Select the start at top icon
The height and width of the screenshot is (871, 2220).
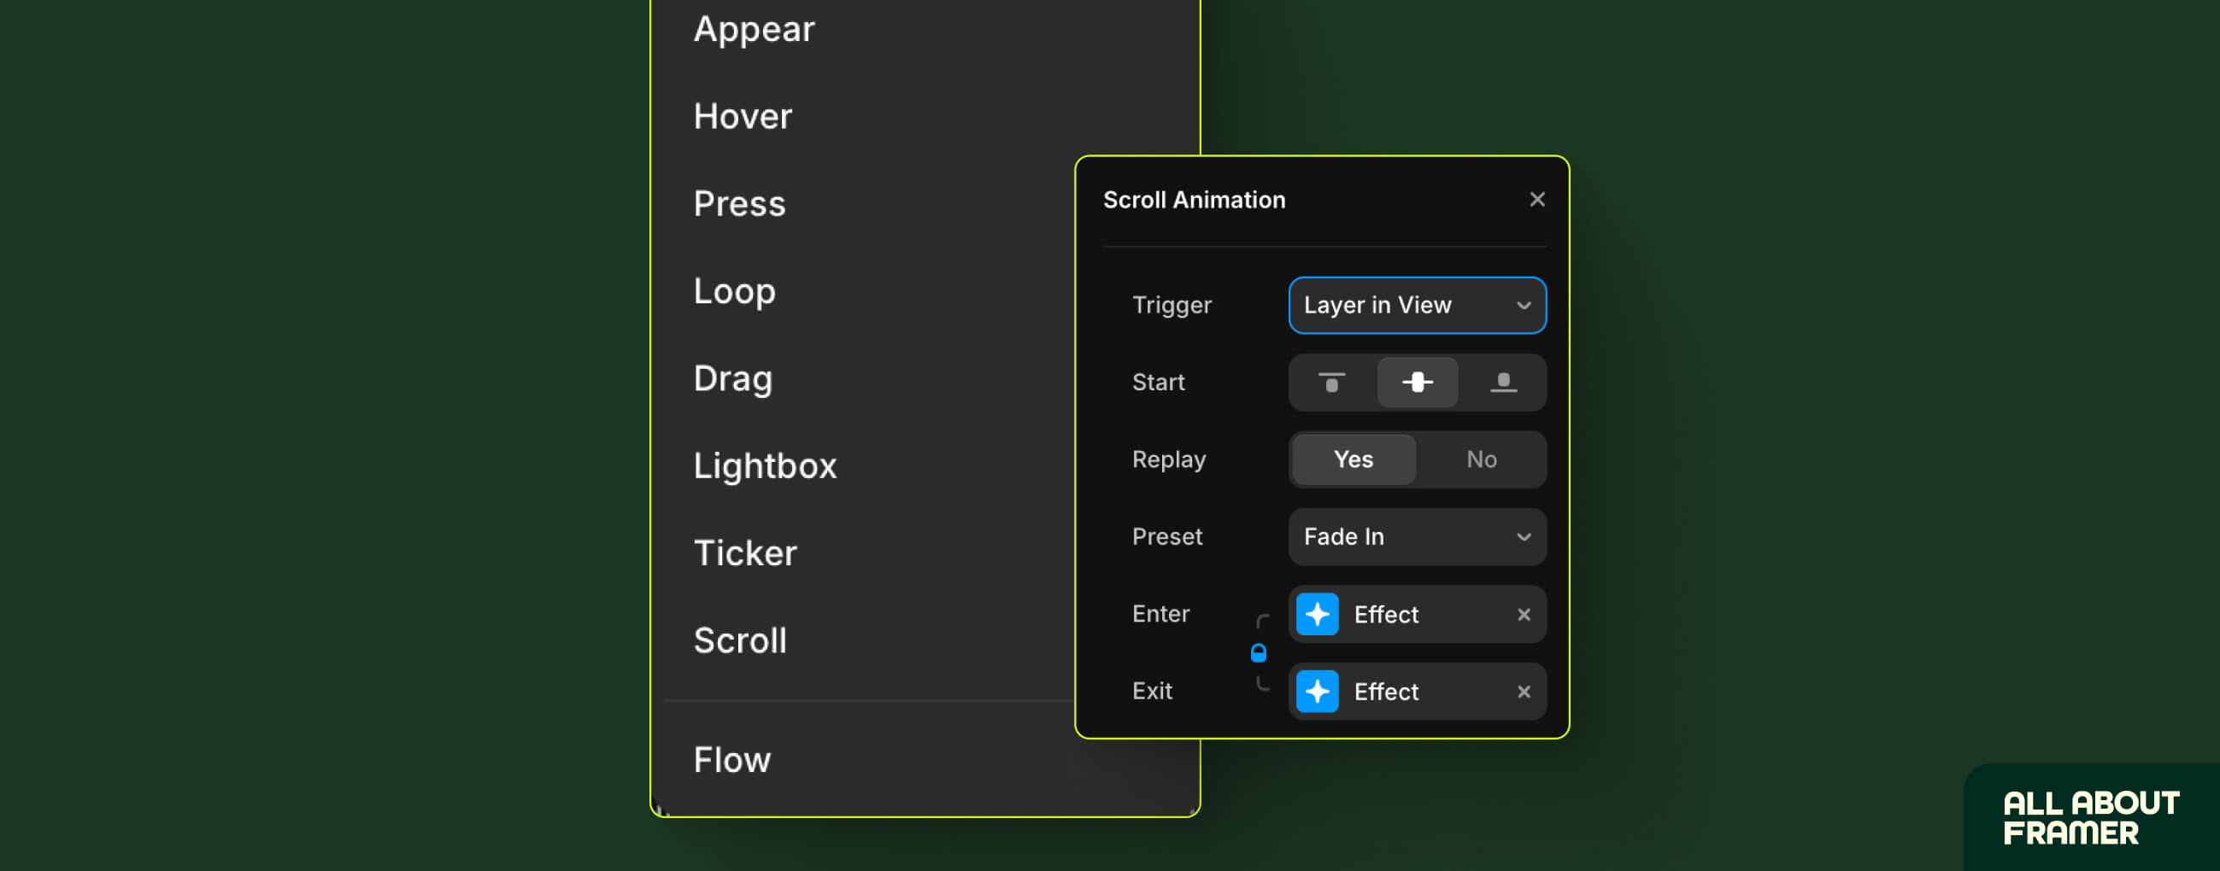click(1330, 383)
